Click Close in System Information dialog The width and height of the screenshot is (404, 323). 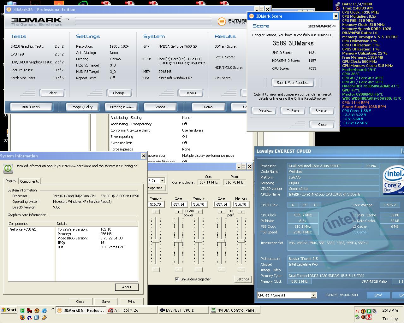80,302
